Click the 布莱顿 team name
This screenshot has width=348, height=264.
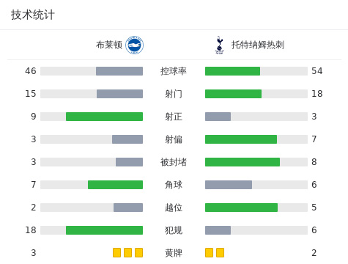point(109,45)
